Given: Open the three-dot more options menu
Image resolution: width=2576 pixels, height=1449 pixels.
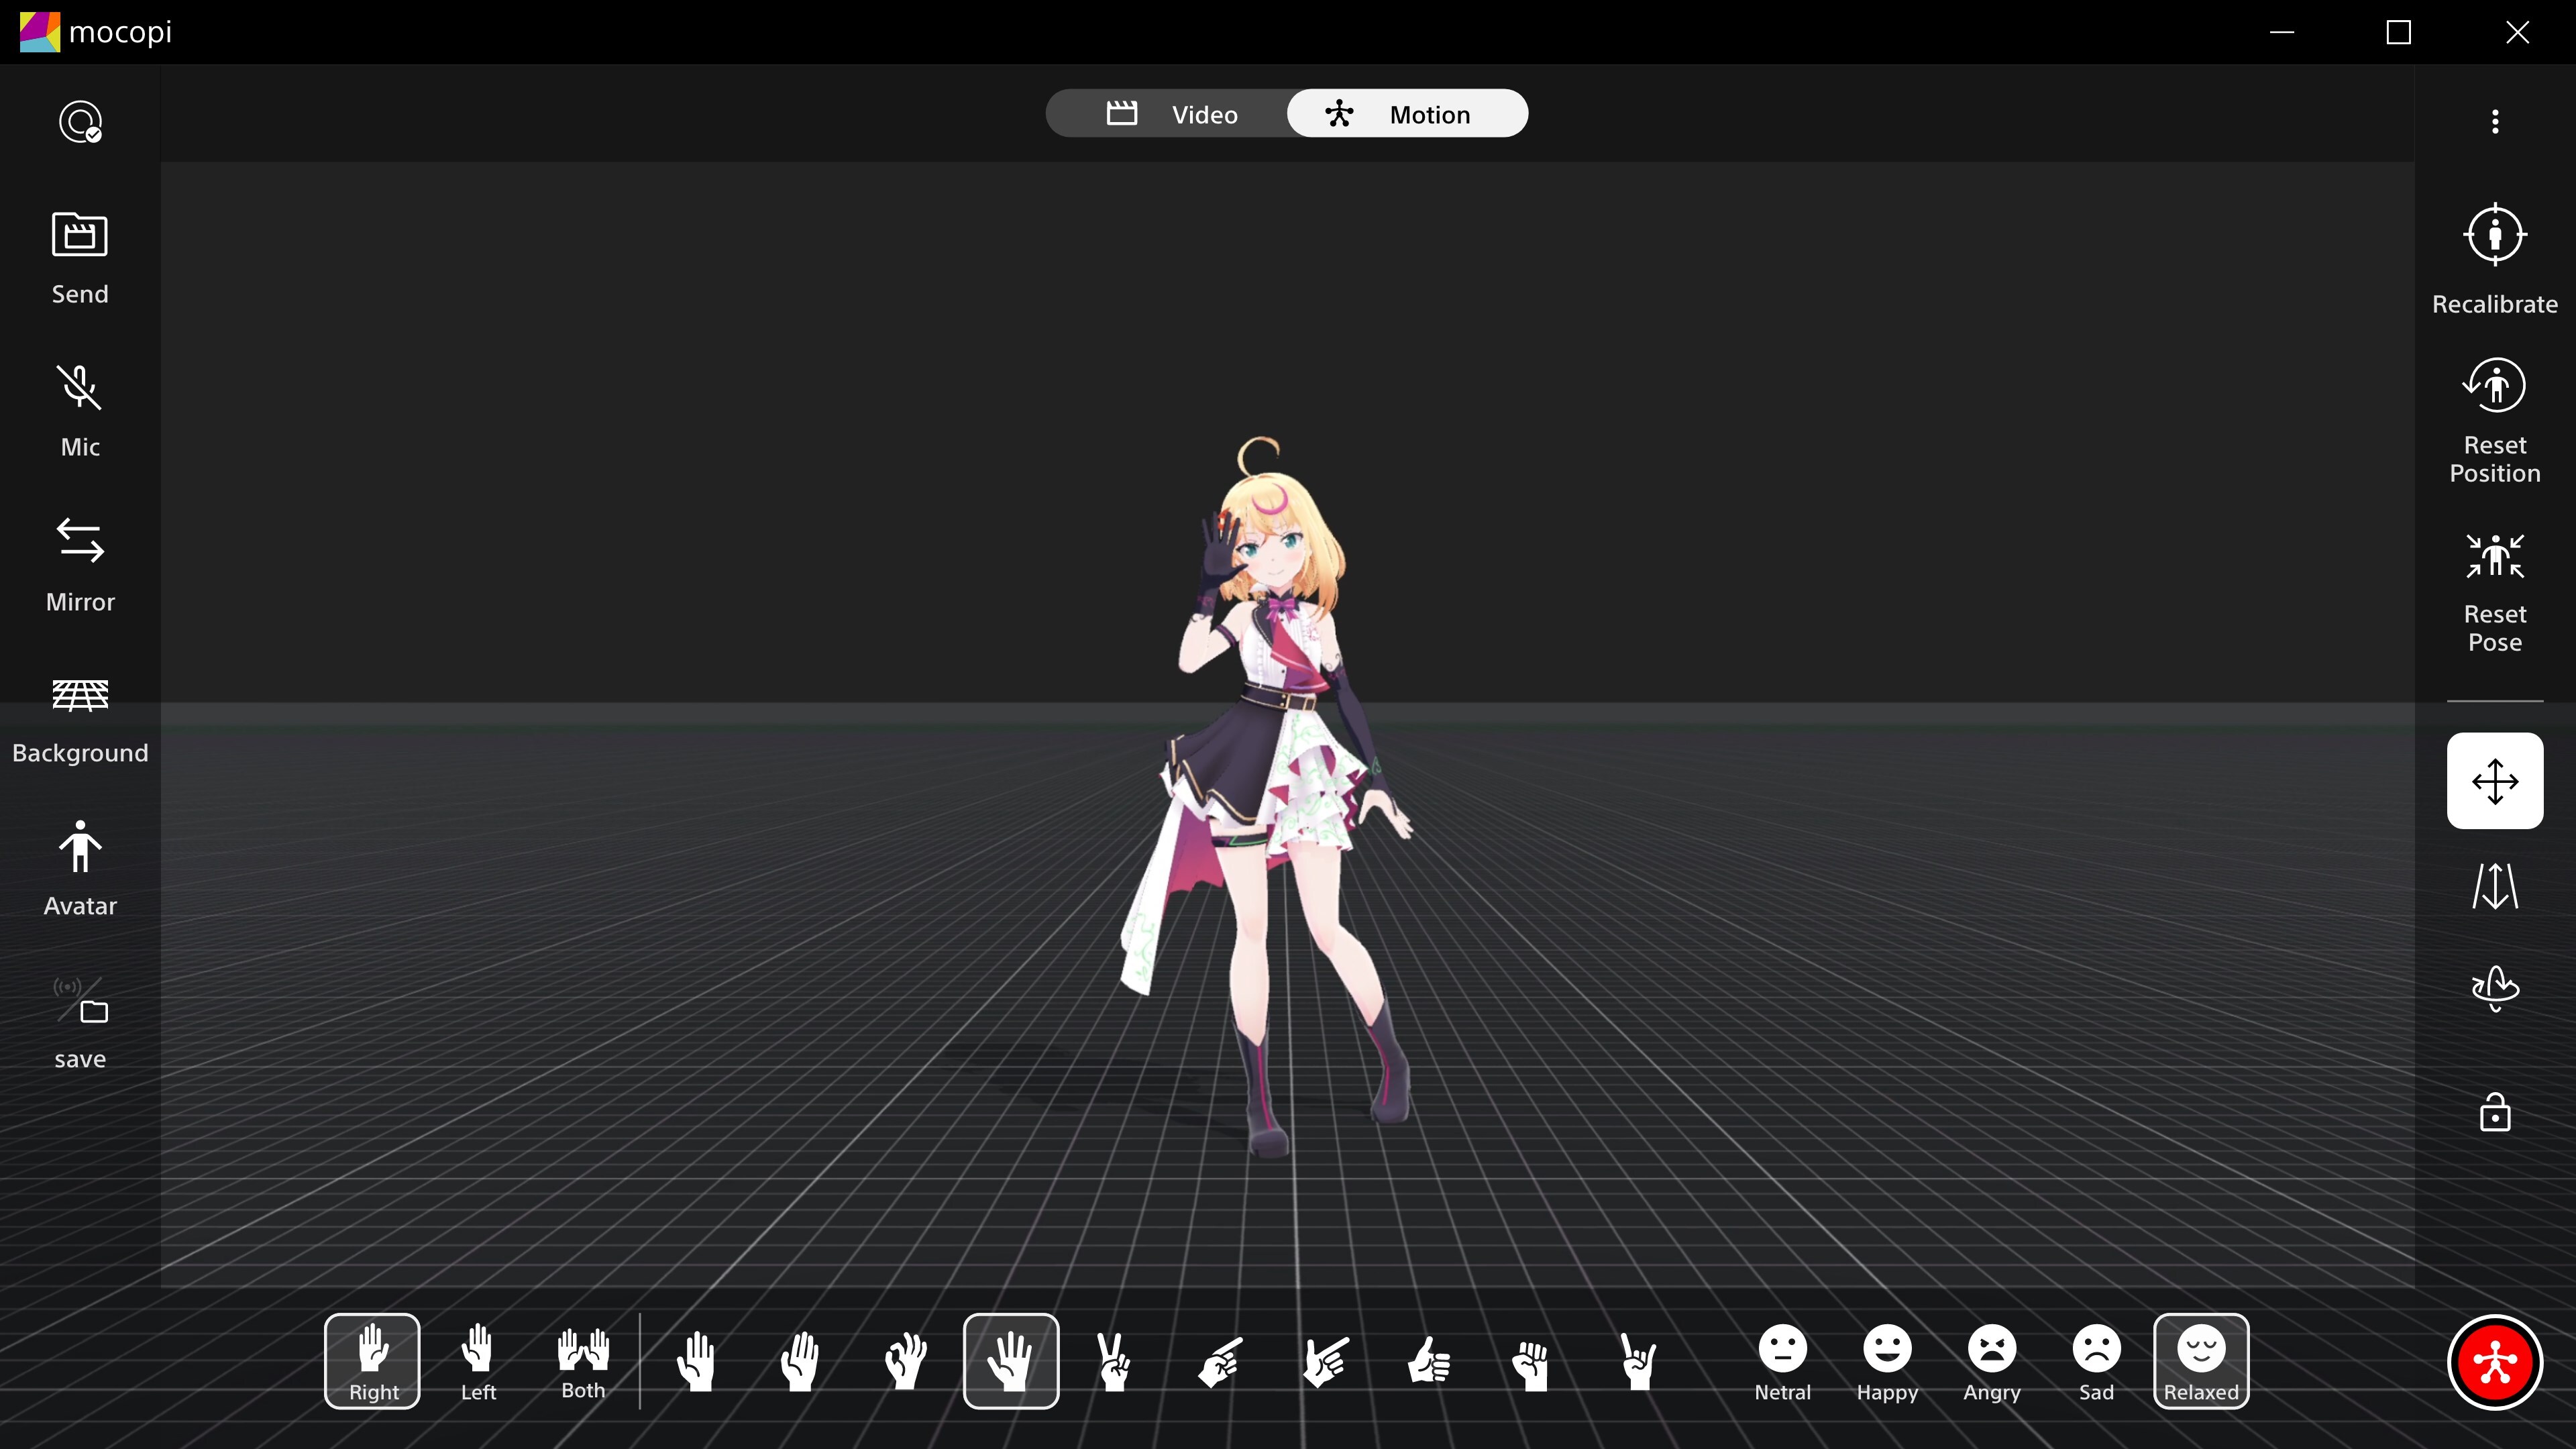Looking at the screenshot, I should pyautogui.click(x=2494, y=122).
